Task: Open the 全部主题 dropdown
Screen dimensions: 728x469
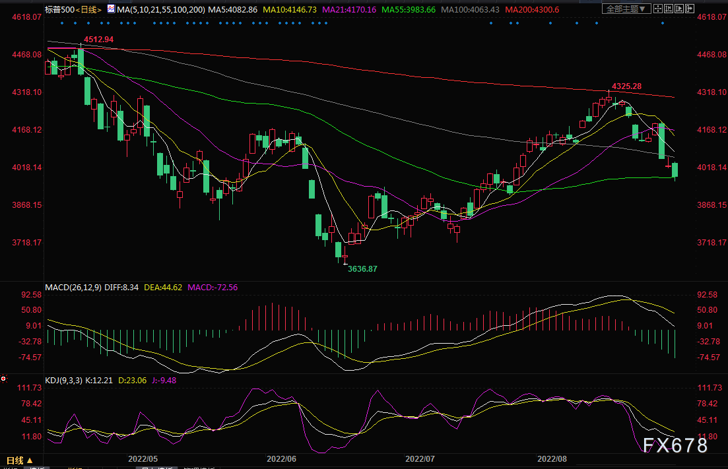Action: [x=626, y=9]
